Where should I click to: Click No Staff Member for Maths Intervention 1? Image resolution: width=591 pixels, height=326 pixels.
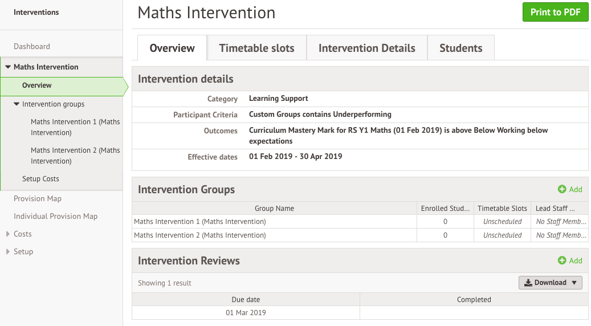coord(561,222)
